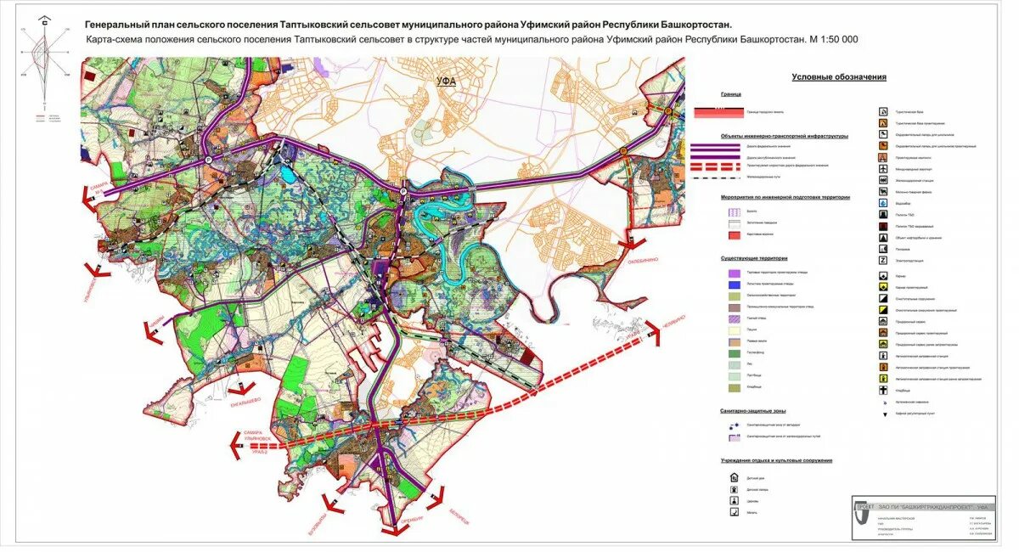This screenshot has width=1019, height=552.
Task: Click the orange projected tourist base icon
Action: pyautogui.click(x=883, y=123)
